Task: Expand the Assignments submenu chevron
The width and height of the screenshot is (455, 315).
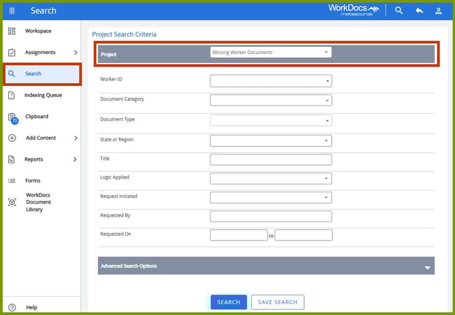Action: coord(75,52)
